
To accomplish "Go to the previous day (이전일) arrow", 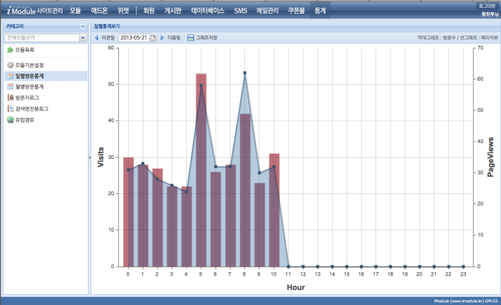I will click(97, 38).
